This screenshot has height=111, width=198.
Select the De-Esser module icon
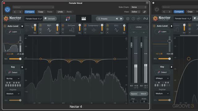click(71, 30)
